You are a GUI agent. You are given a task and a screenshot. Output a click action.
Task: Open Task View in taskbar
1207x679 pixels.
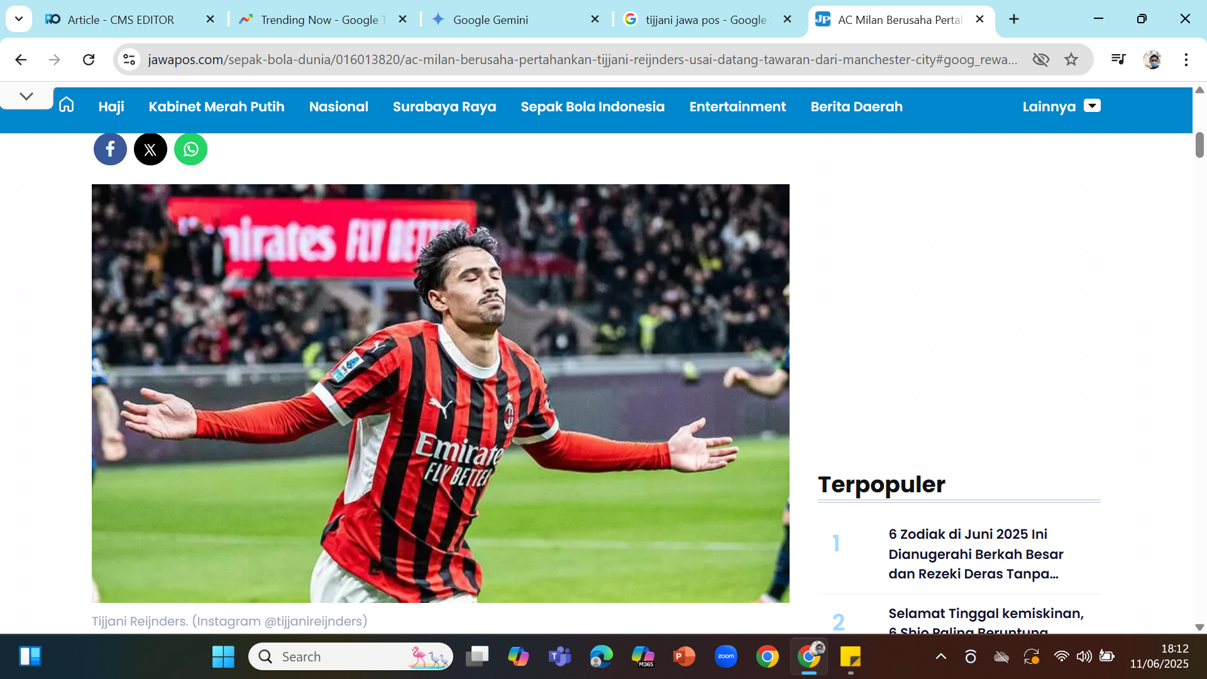tap(477, 657)
